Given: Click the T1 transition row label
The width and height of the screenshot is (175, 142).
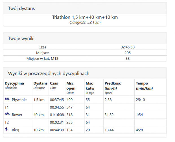Looking at the screenshot, I should pos(7,107).
